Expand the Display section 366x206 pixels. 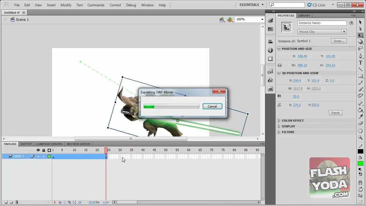click(279, 126)
